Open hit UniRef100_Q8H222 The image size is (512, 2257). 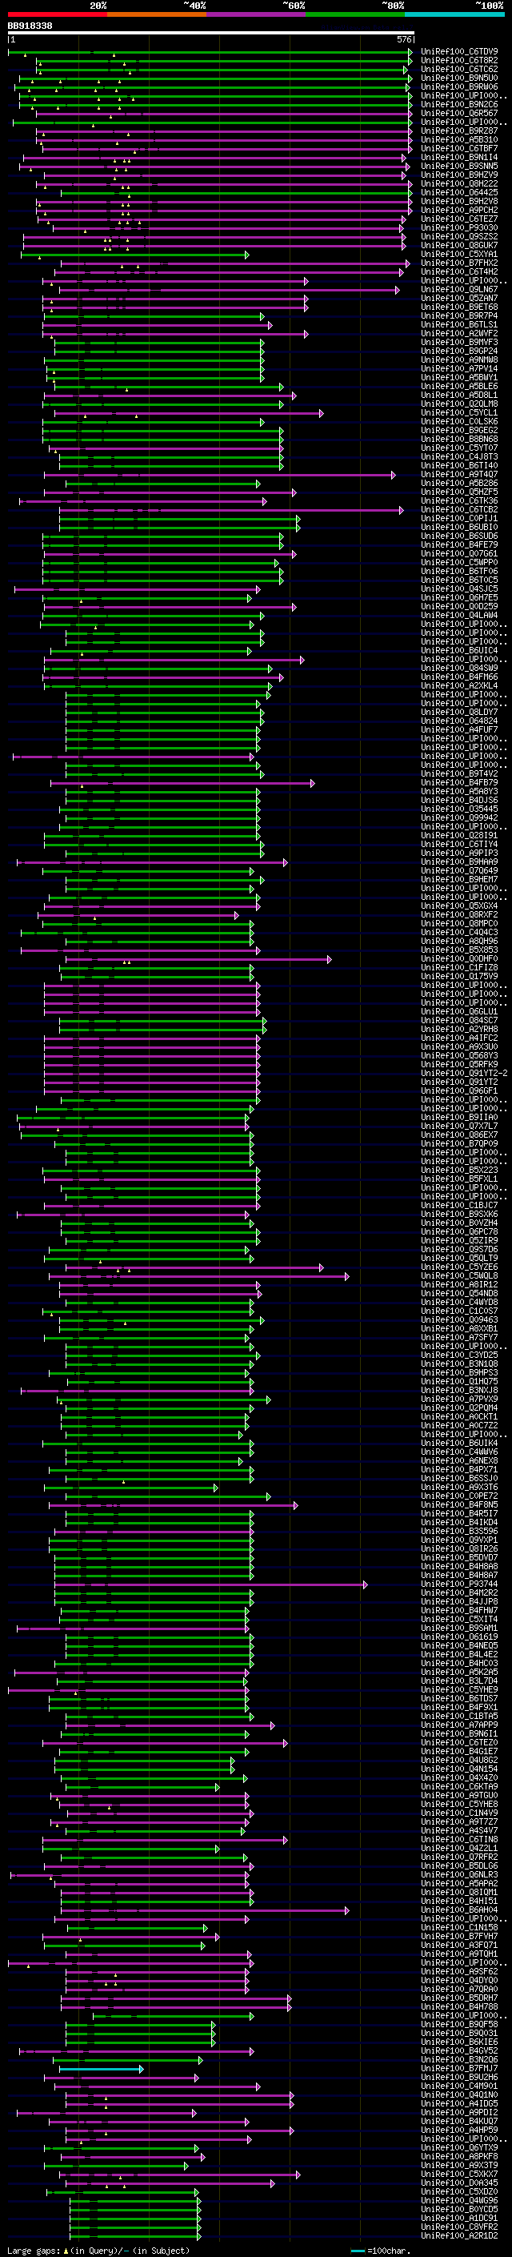point(459,184)
